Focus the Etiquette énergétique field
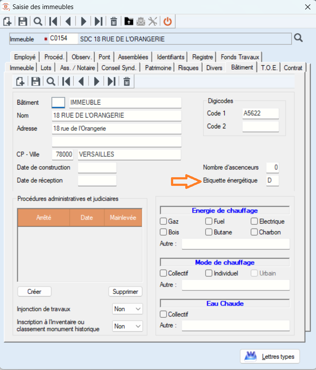 [273, 181]
